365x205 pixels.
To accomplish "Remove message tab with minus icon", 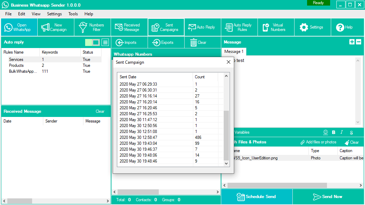I will click(358, 42).
